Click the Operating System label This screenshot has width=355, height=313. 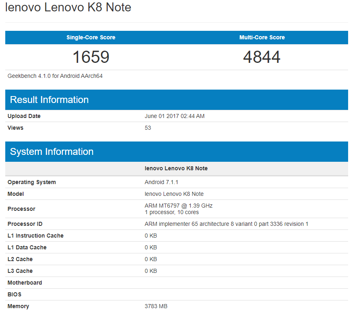coord(32,182)
